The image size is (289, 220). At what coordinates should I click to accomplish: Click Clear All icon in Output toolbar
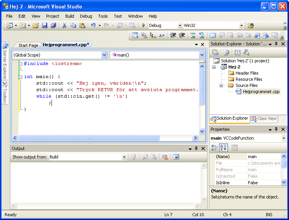(x=165, y=157)
